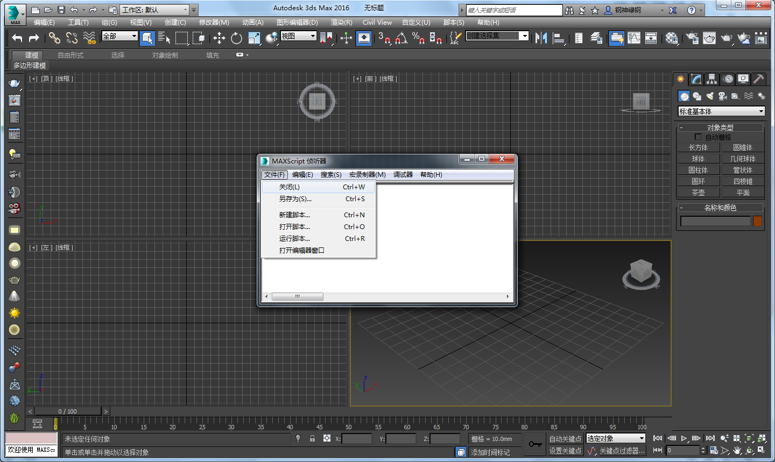775x462 pixels.
Task: Activate the Select Object tool
Action: (147, 38)
